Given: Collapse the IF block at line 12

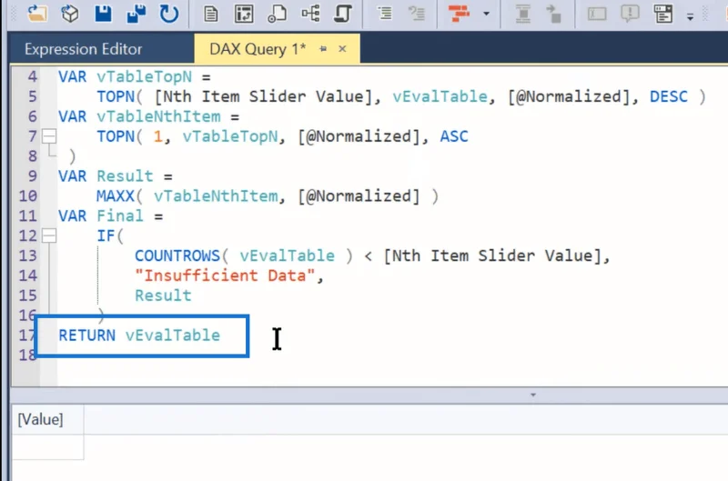Looking at the screenshot, I should tap(49, 235).
